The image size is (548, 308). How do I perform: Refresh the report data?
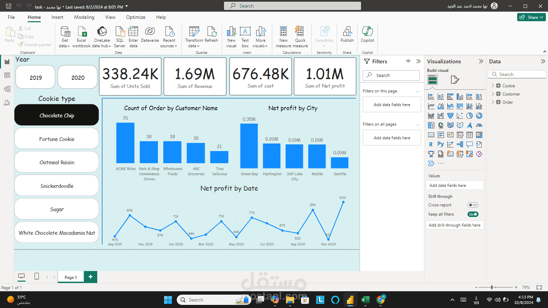coord(211,34)
